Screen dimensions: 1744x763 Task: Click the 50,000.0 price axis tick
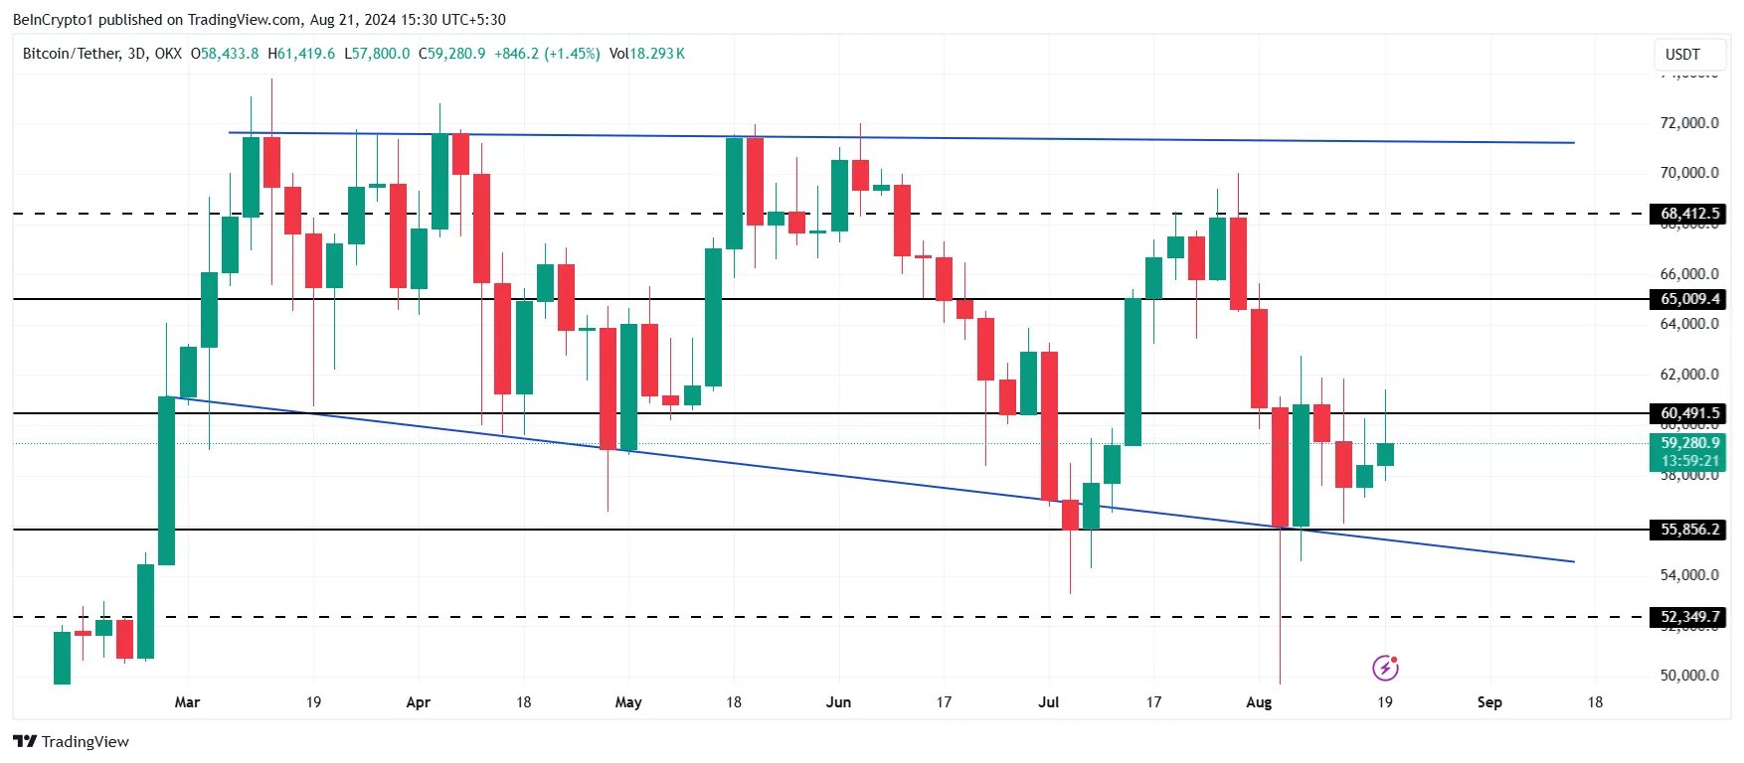1688,676
